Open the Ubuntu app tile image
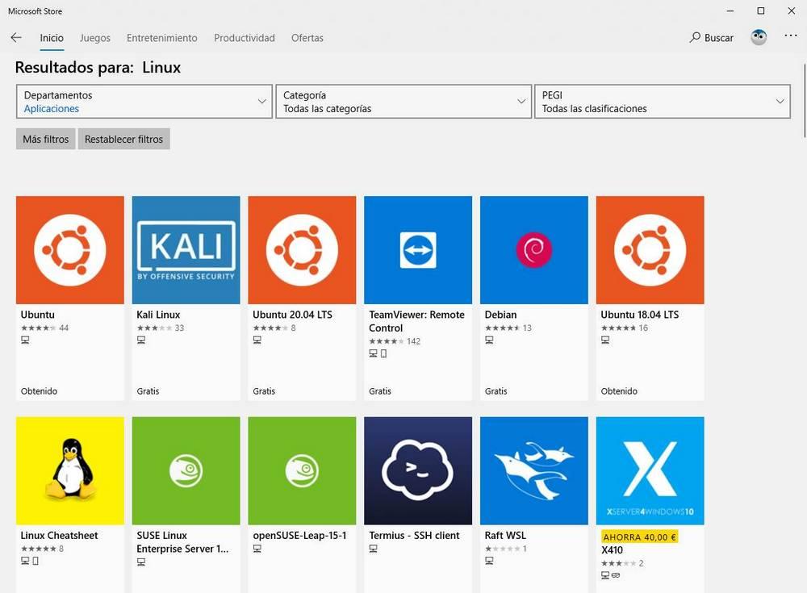This screenshot has width=807, height=593. pyautogui.click(x=70, y=249)
